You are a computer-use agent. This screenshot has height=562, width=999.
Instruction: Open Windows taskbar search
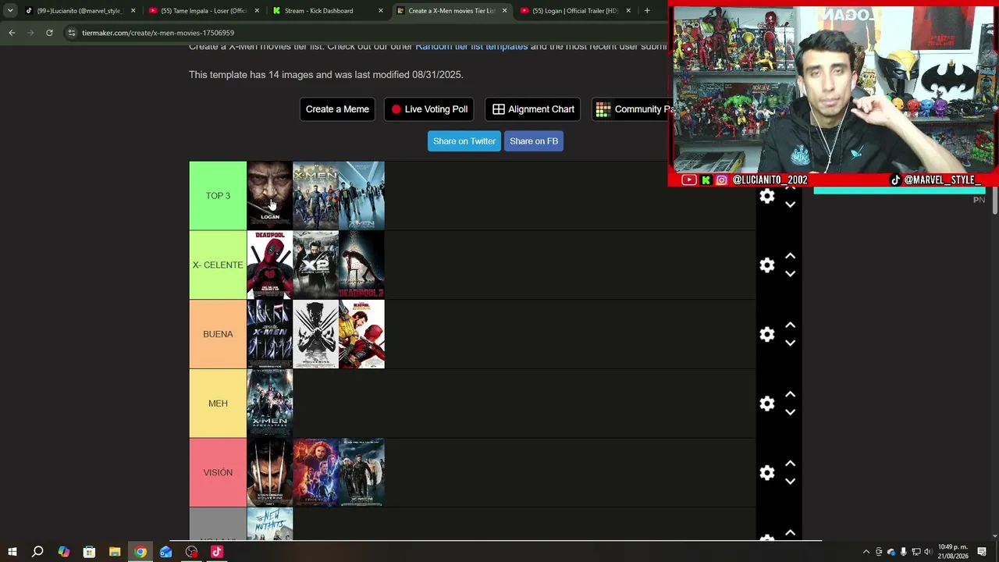[x=37, y=552]
